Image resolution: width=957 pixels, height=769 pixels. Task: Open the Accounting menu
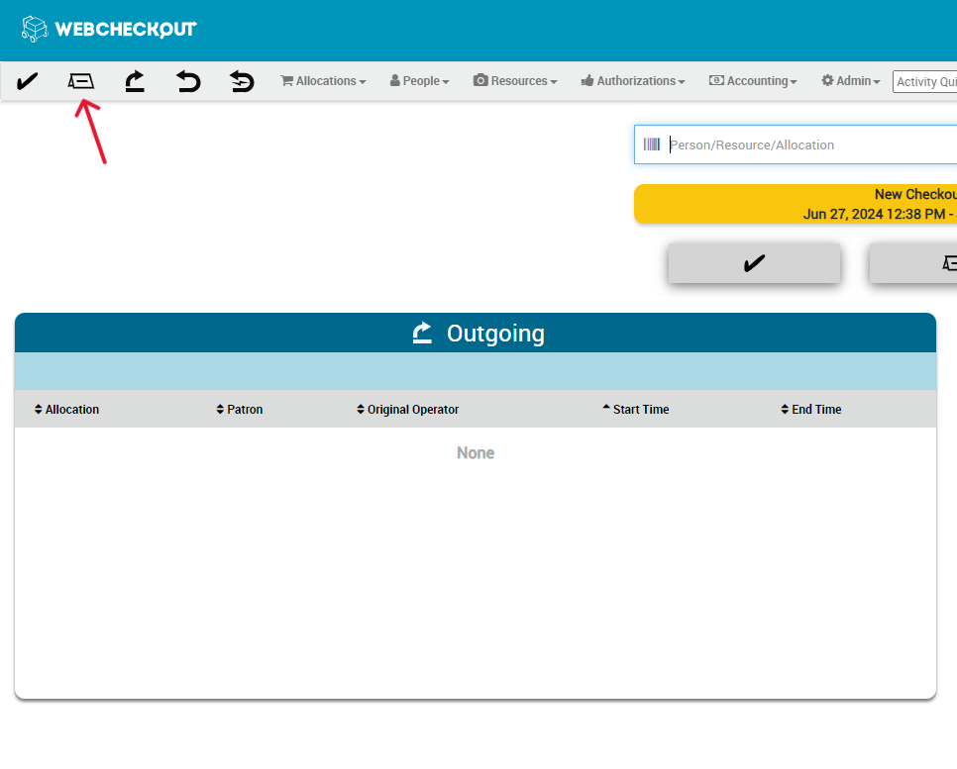(753, 80)
